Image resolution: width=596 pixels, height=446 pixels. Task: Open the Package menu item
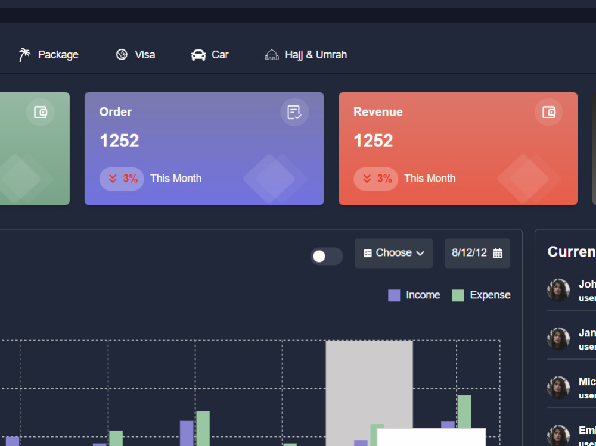[x=49, y=55]
